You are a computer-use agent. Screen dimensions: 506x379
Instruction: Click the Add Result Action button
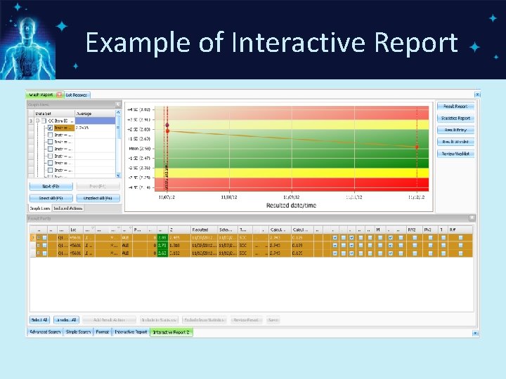[109, 320]
